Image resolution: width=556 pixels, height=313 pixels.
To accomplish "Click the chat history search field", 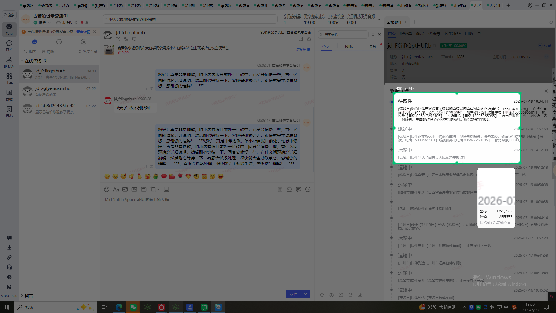I will [x=190, y=19].
